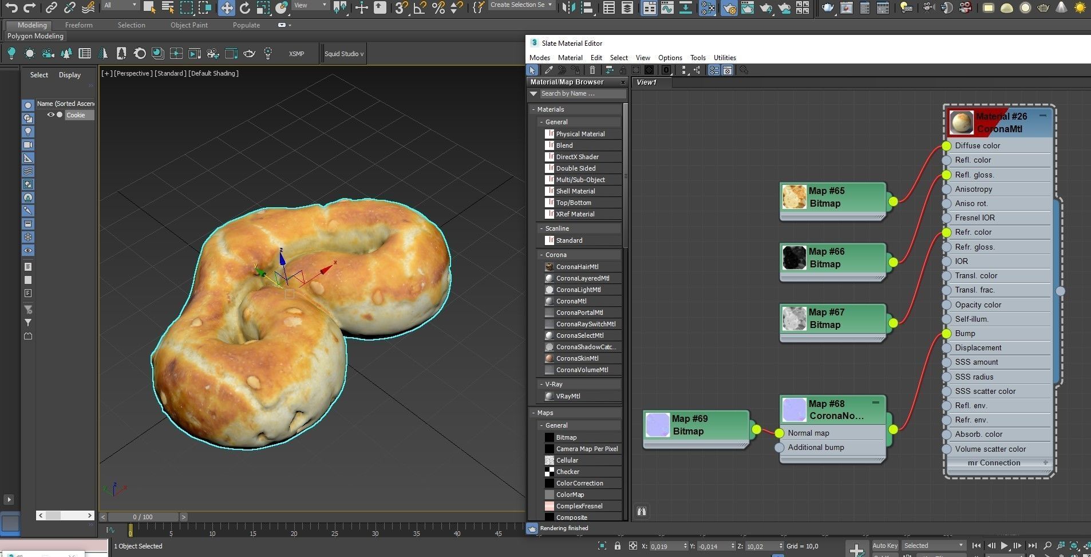This screenshot has height=557, width=1091.
Task: Open the View reference coordinate dropdown
Action: 310,5
